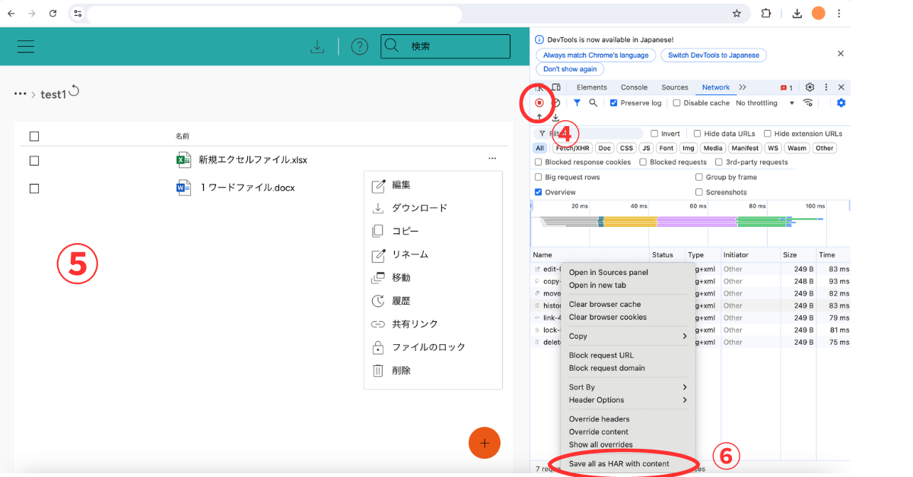
Task: Click the orange plus add button
Action: pyautogui.click(x=485, y=442)
